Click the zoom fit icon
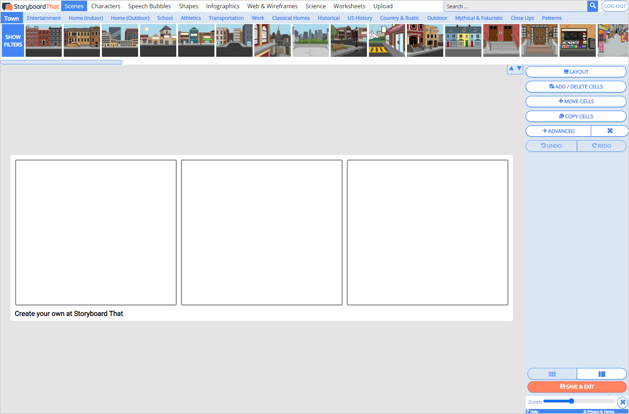This screenshot has width=629, height=414. (x=623, y=402)
